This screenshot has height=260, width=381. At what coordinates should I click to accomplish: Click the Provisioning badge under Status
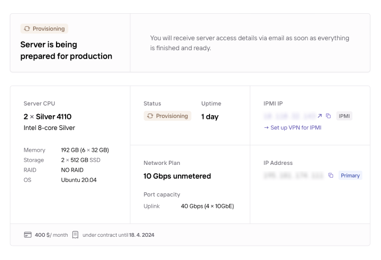167,116
